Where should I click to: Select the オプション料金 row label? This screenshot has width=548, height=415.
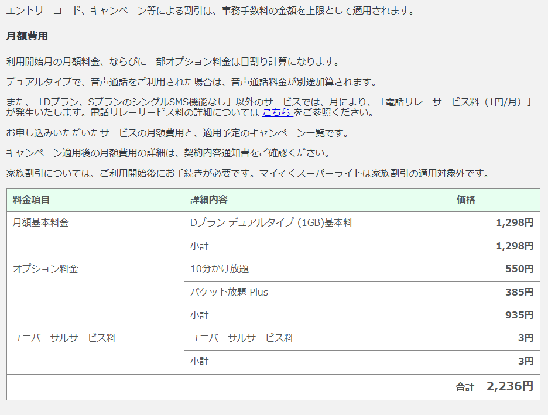pos(45,269)
